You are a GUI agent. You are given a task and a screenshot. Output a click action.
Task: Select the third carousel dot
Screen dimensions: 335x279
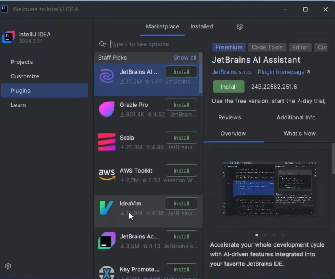(274, 235)
